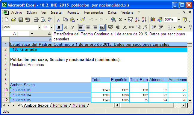Launch the Chart Wizard icon
Screen dimensions: 194x115
[x=153, y=20]
